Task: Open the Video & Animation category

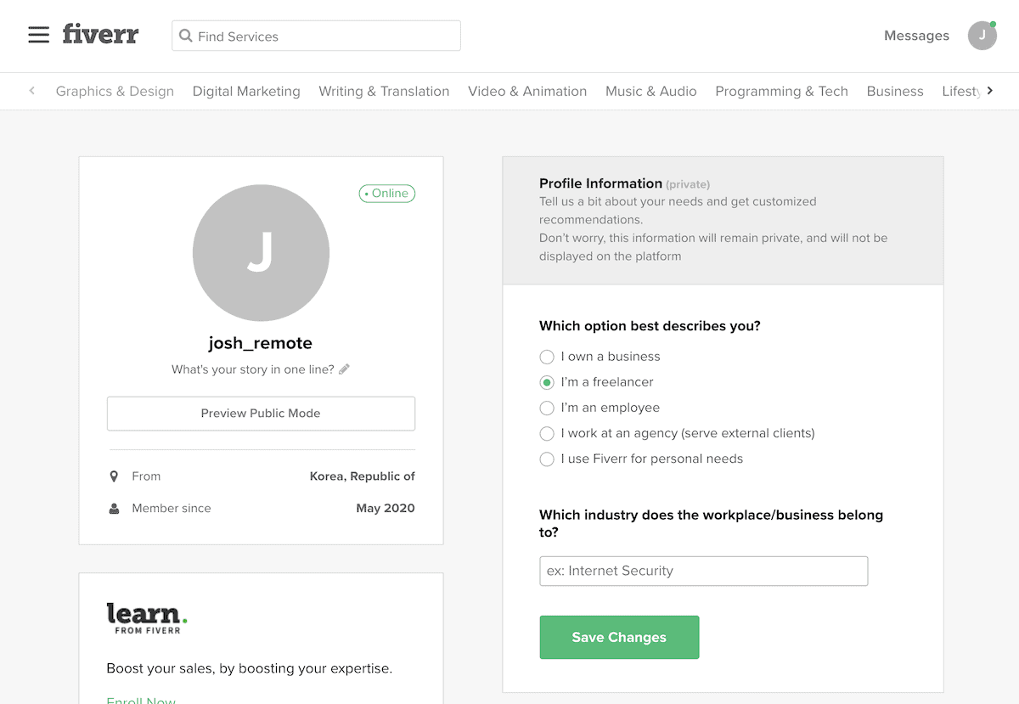Action: 527,91
